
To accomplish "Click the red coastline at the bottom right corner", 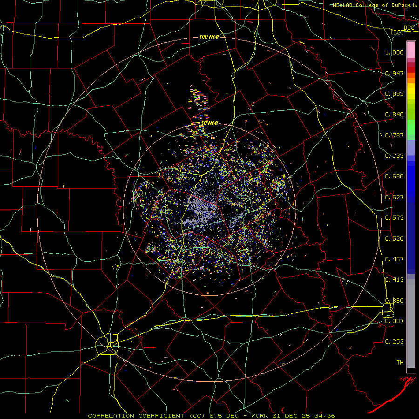I will [x=392, y=395].
